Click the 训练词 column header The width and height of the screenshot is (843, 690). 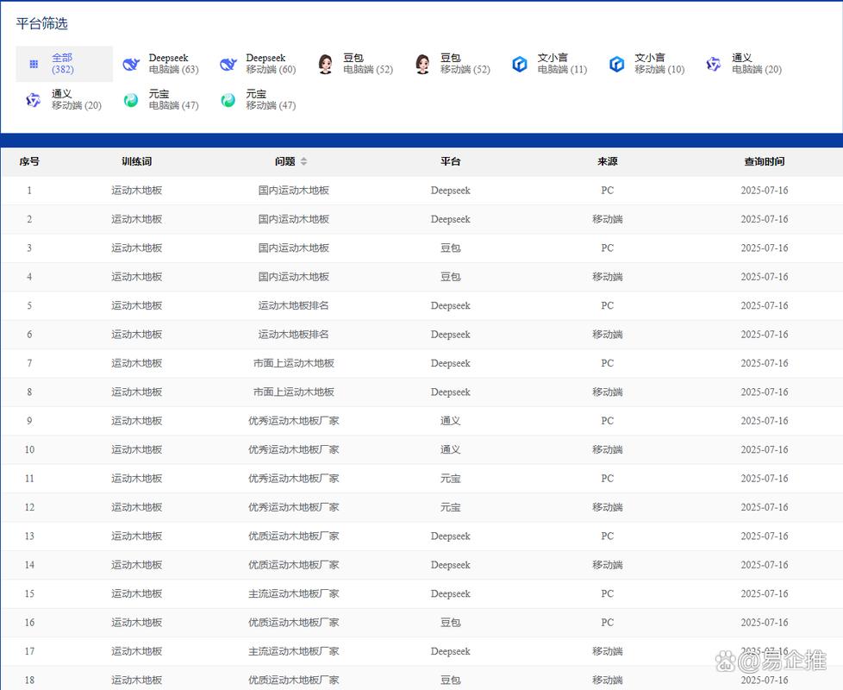(136, 161)
